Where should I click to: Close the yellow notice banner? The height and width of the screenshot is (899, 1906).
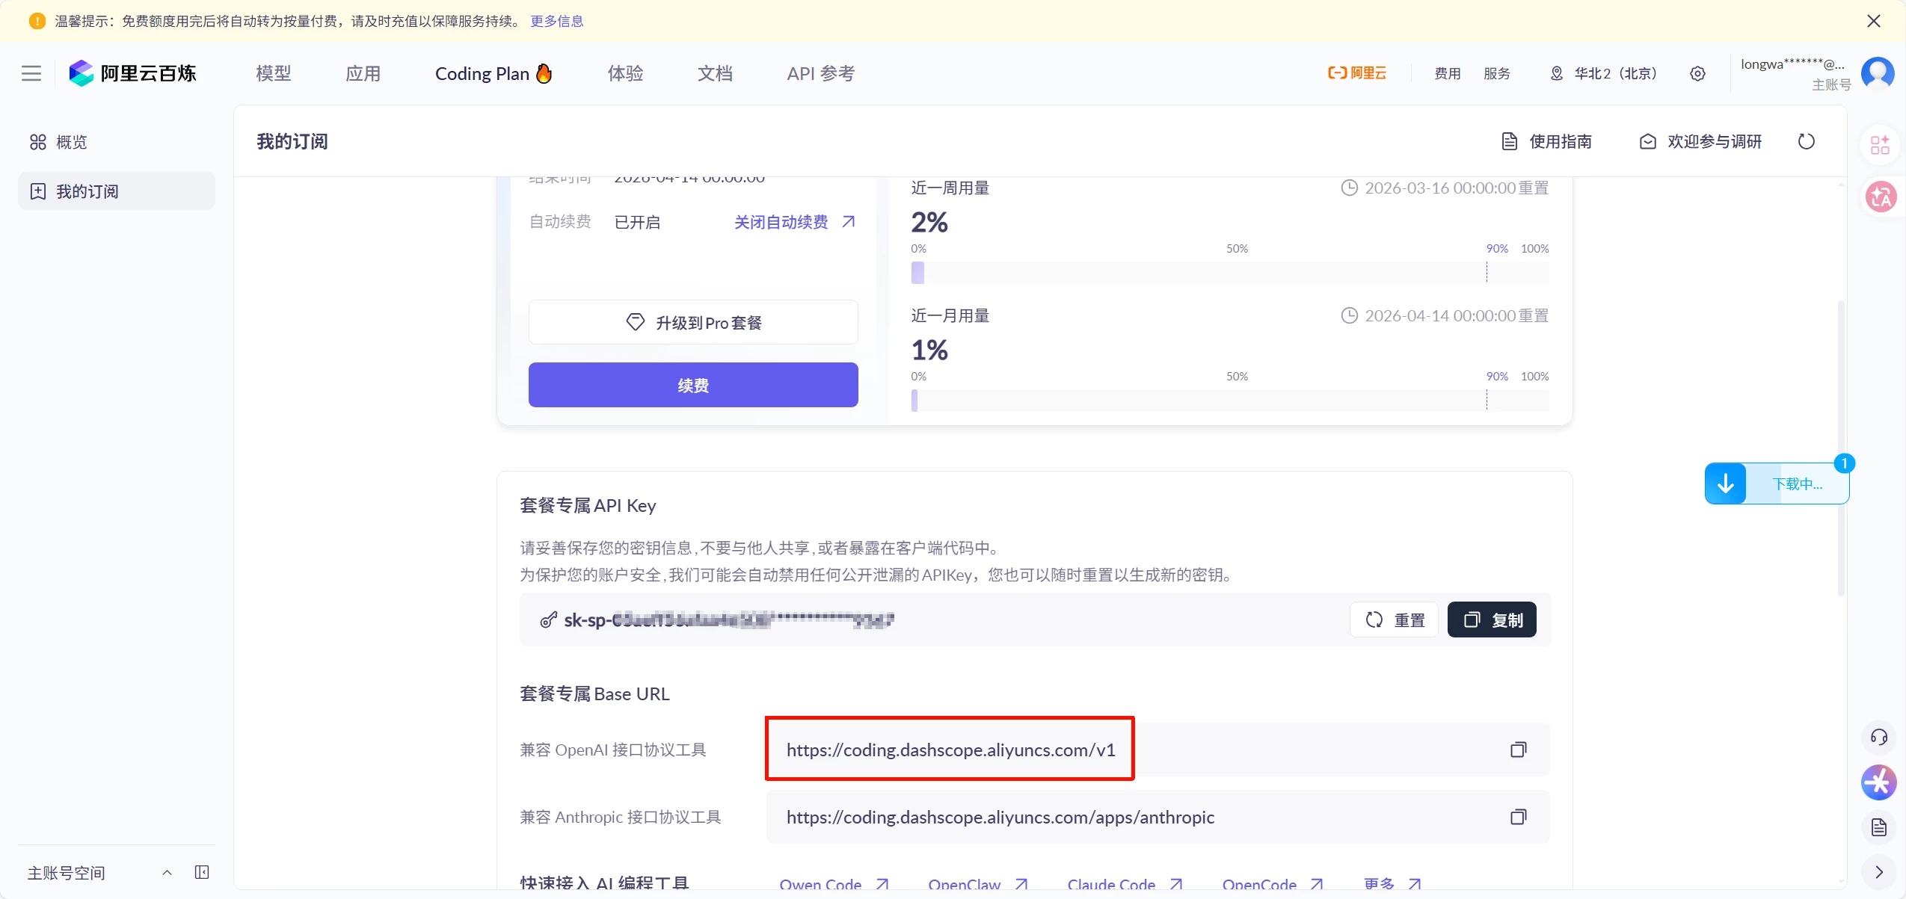[1873, 21]
